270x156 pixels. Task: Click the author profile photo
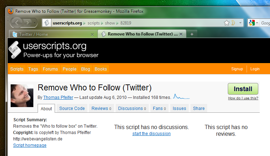(x=22, y=96)
